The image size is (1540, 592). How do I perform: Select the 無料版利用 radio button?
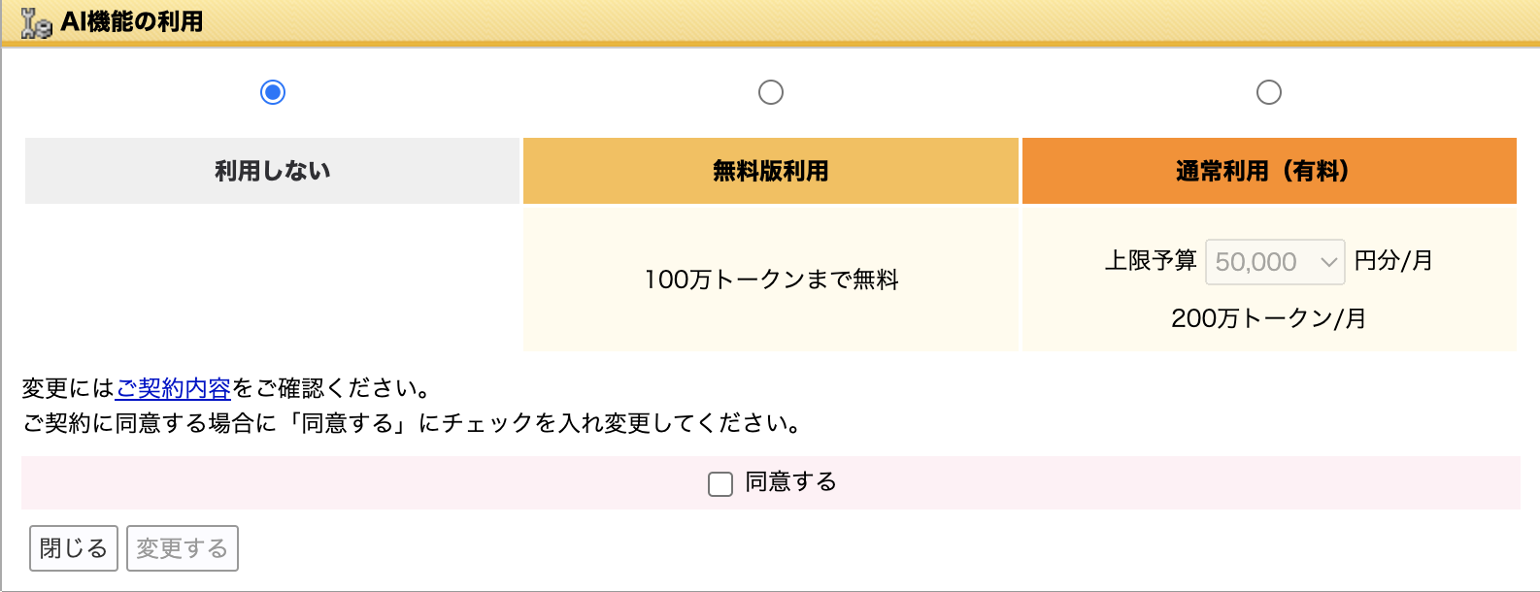point(771,92)
